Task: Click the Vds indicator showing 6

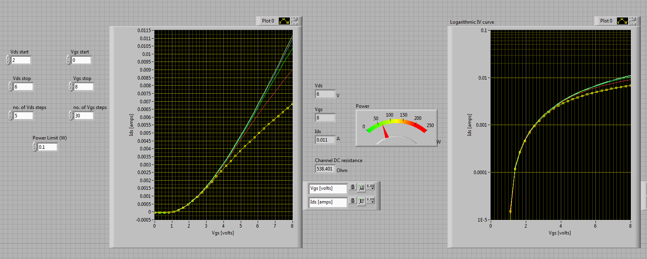Action: click(325, 94)
